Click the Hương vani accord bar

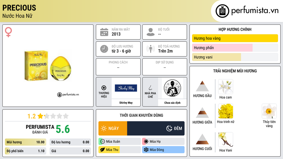(235, 57)
